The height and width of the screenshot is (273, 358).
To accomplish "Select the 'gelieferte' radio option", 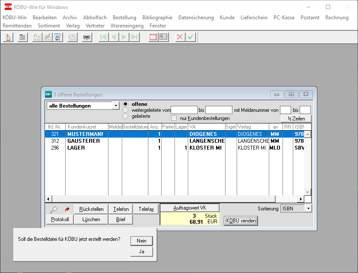I will pos(126,116).
